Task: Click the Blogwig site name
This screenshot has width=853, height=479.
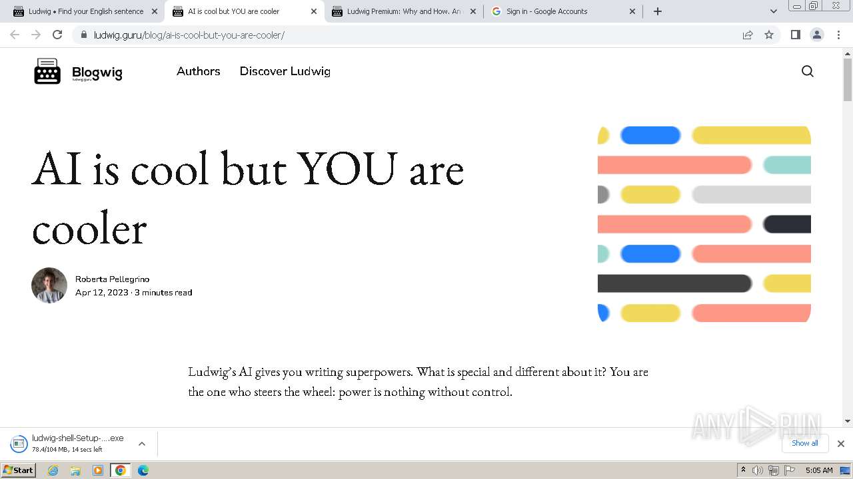Action: tap(97, 73)
